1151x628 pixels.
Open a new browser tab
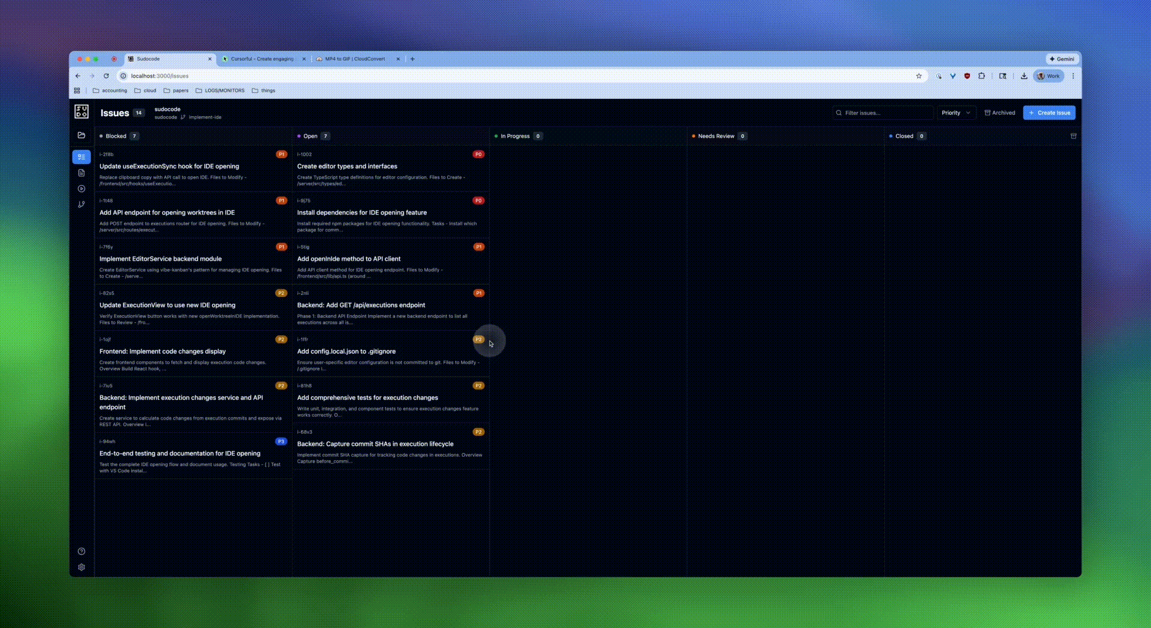pyautogui.click(x=412, y=59)
